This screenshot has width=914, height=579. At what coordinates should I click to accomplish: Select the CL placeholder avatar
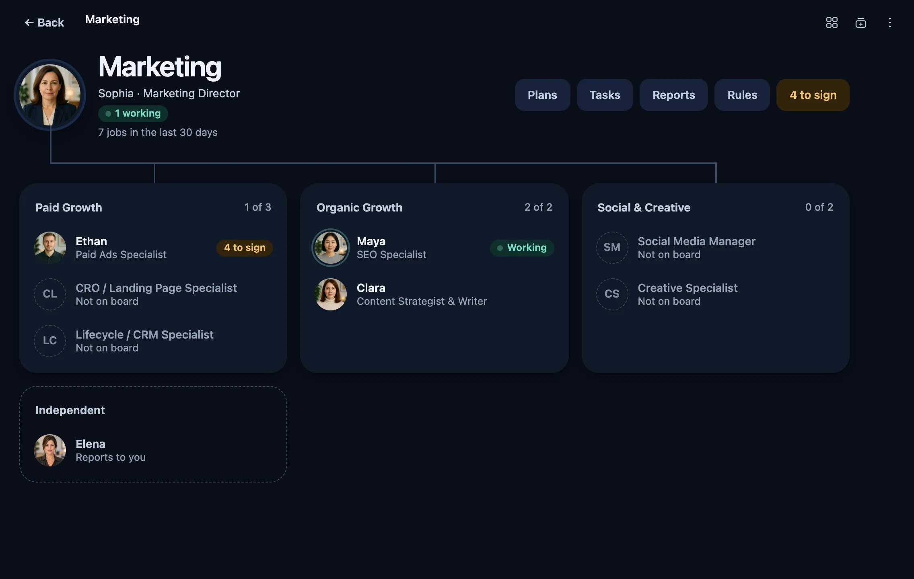point(50,294)
